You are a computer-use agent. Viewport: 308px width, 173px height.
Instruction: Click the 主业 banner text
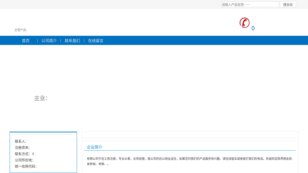[x=41, y=98]
